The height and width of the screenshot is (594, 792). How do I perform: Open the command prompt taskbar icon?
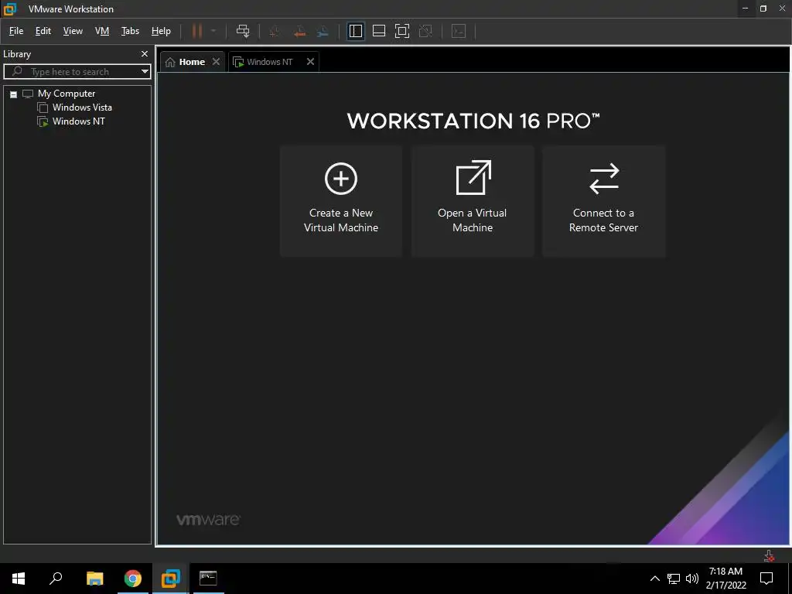click(x=208, y=579)
